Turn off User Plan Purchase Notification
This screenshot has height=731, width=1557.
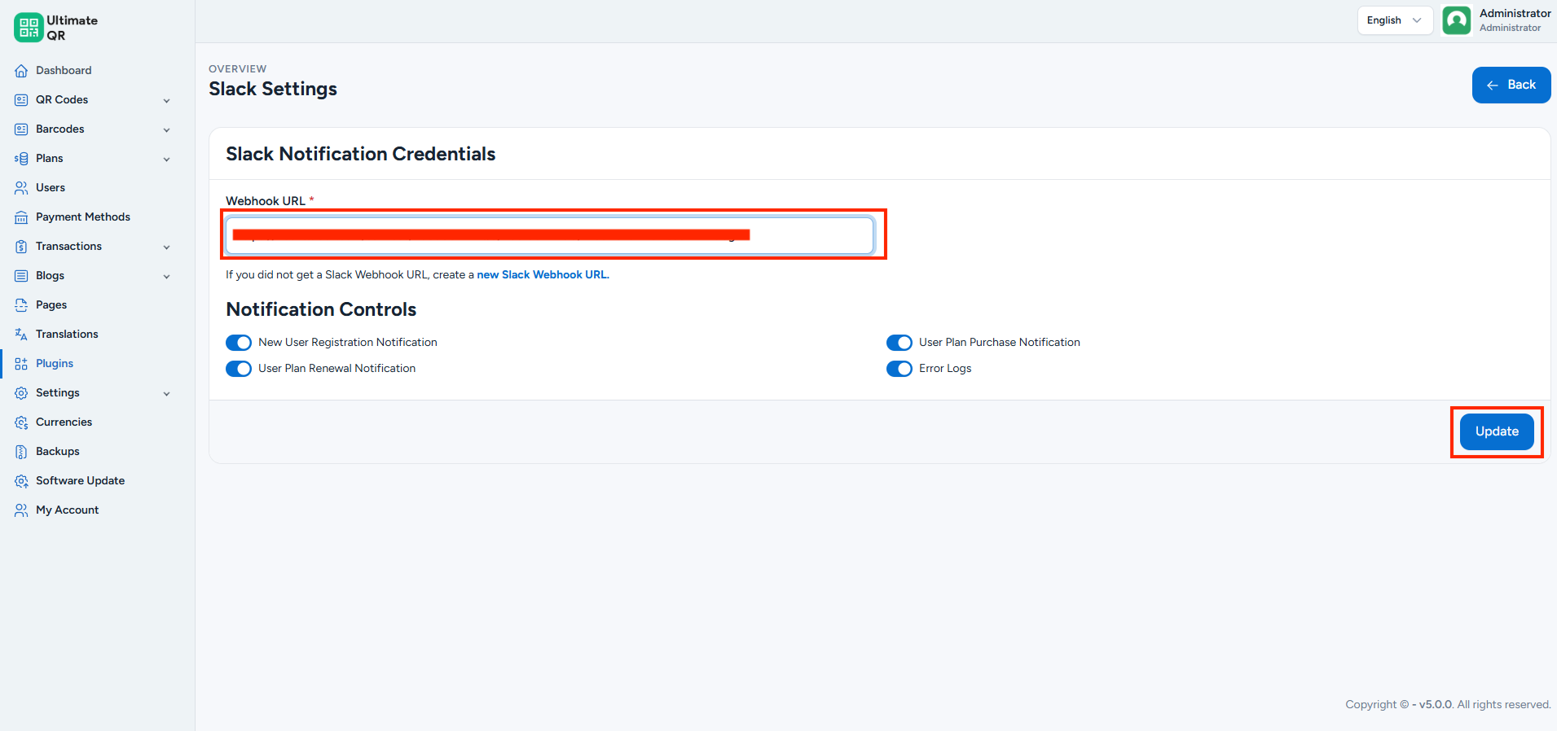[x=899, y=343]
